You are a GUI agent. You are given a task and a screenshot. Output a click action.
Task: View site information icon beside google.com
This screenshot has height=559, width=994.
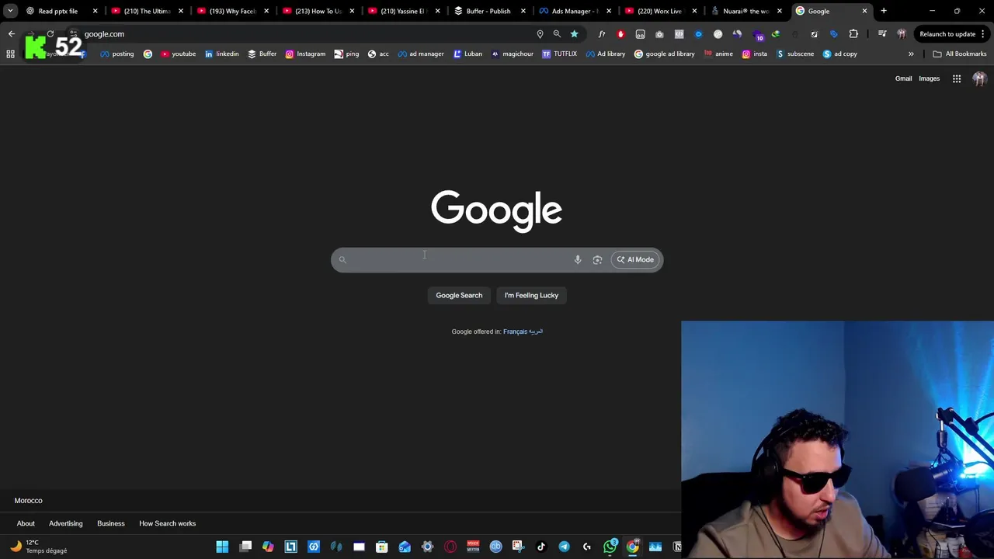pyautogui.click(x=73, y=34)
